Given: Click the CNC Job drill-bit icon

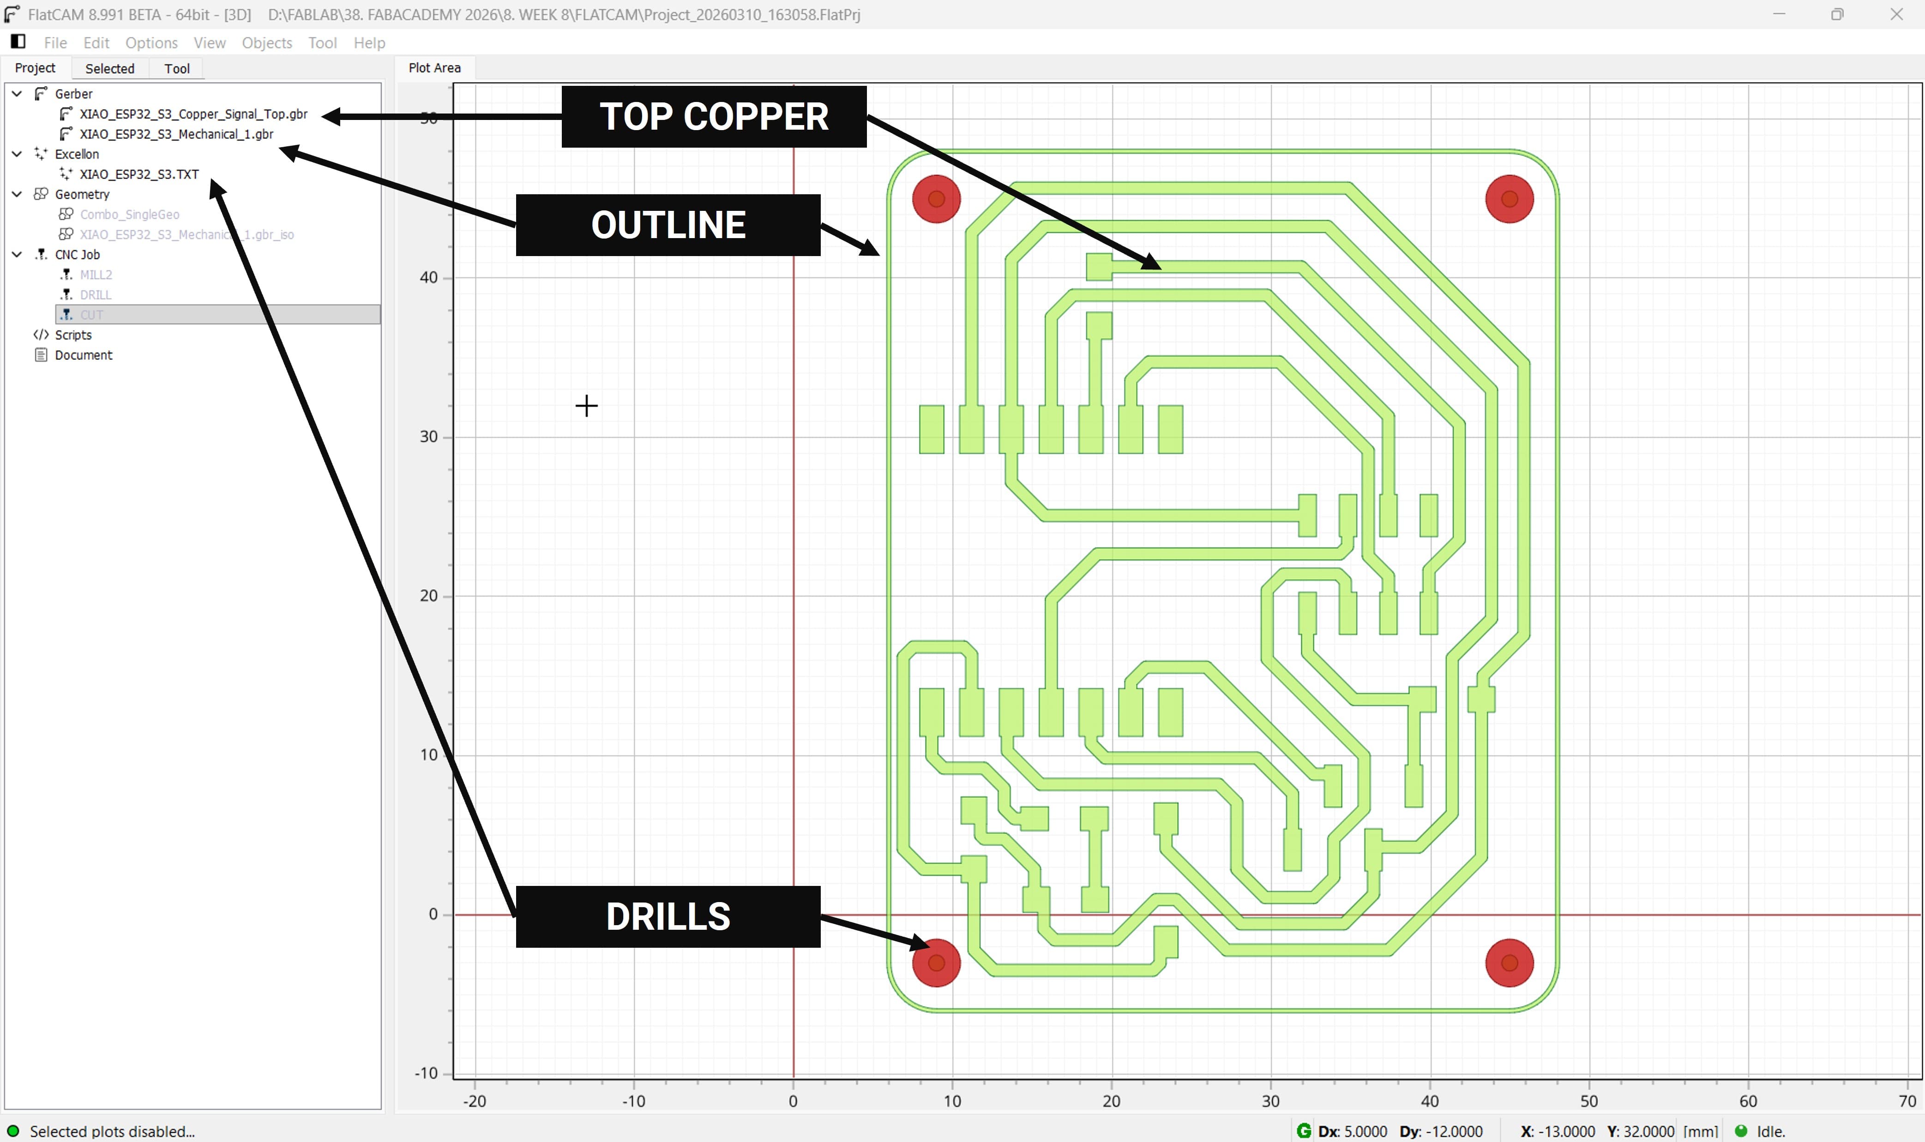Looking at the screenshot, I should (41, 254).
